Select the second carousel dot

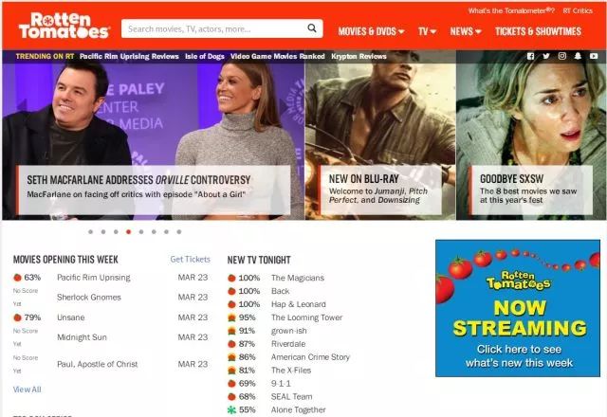point(103,231)
